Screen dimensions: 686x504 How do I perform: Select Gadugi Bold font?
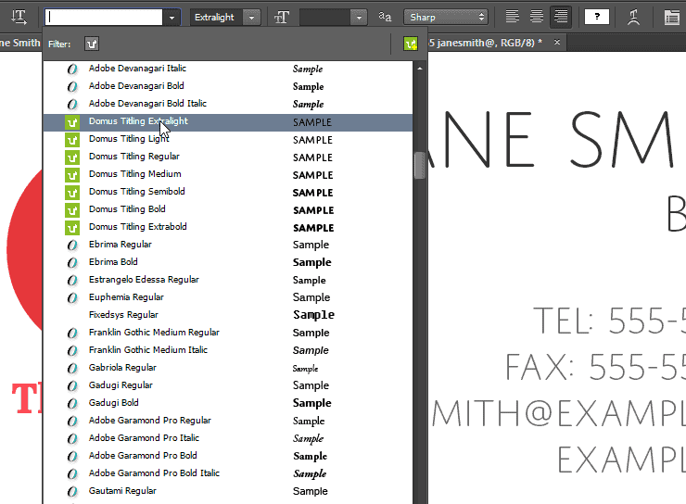227,403
